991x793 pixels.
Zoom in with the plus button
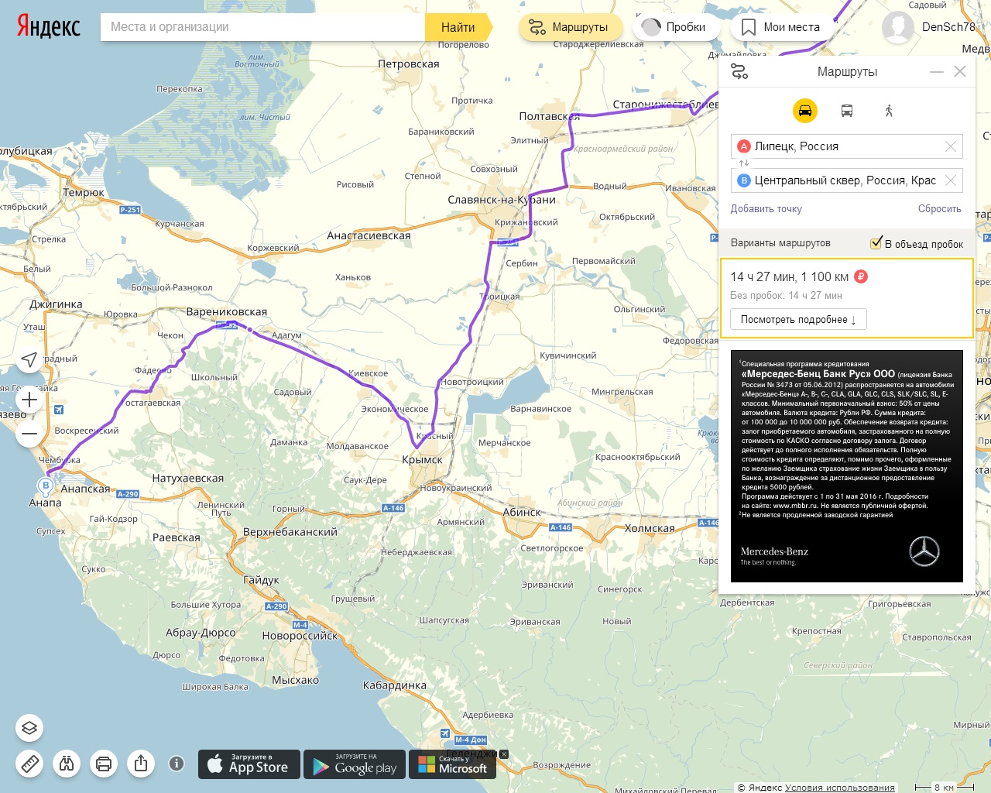tap(29, 400)
